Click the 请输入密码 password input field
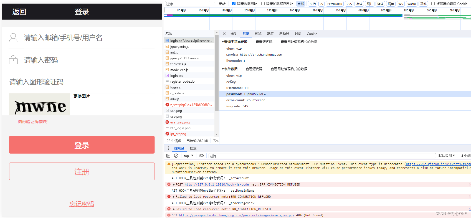Image resolution: width=471 pixels, height=218 pixels. [x=41, y=60]
